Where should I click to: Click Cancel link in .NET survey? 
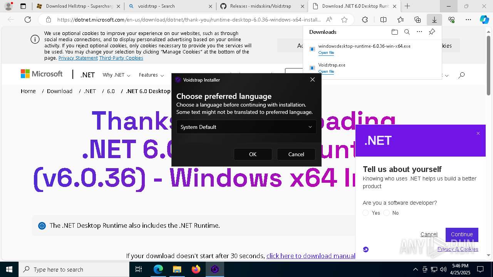tap(429, 234)
